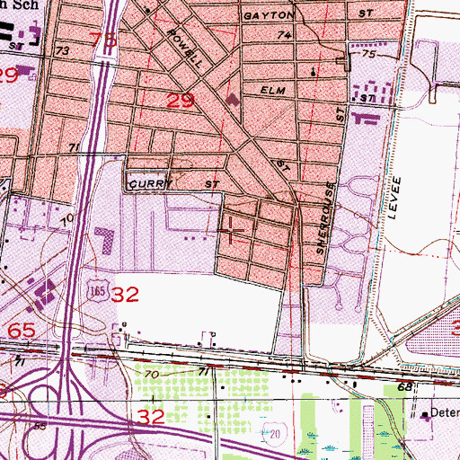Screen dimensions: 460x460
Task: Click the GAYTON street label
Action: [x=270, y=15]
